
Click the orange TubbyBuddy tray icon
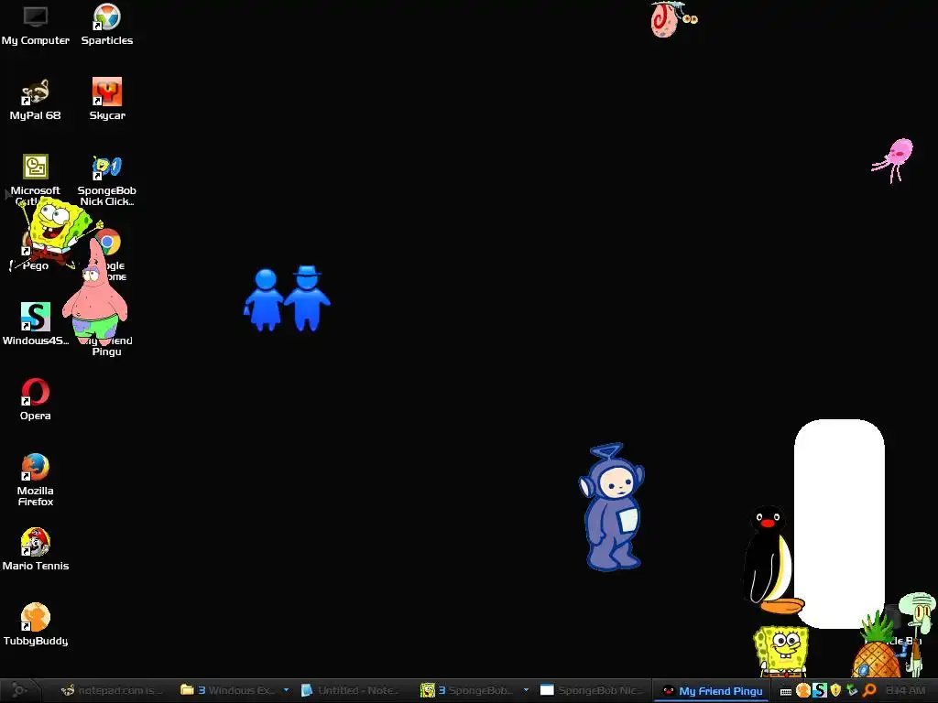tap(802, 690)
